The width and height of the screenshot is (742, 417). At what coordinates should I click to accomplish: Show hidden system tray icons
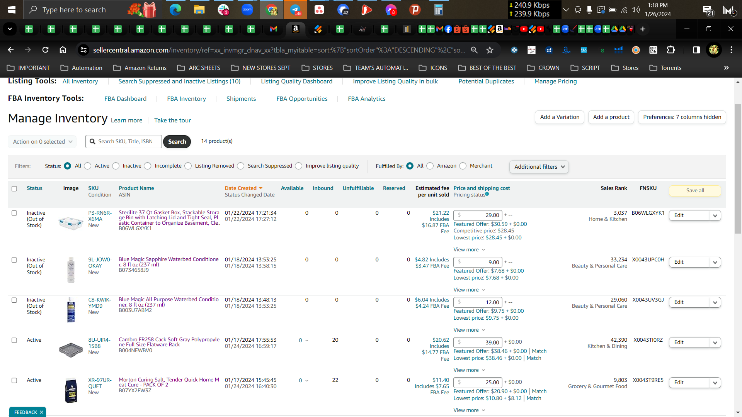(x=566, y=10)
